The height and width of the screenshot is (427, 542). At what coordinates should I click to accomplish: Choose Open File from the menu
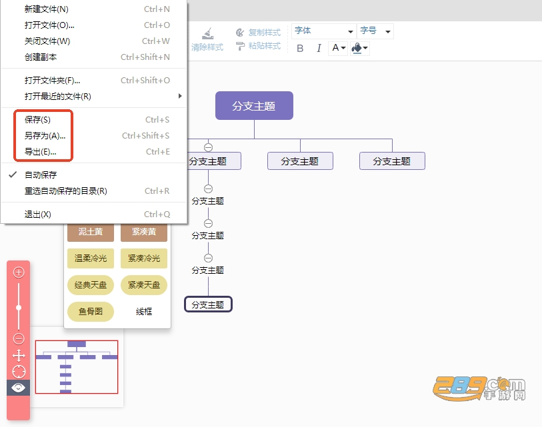(x=94, y=25)
